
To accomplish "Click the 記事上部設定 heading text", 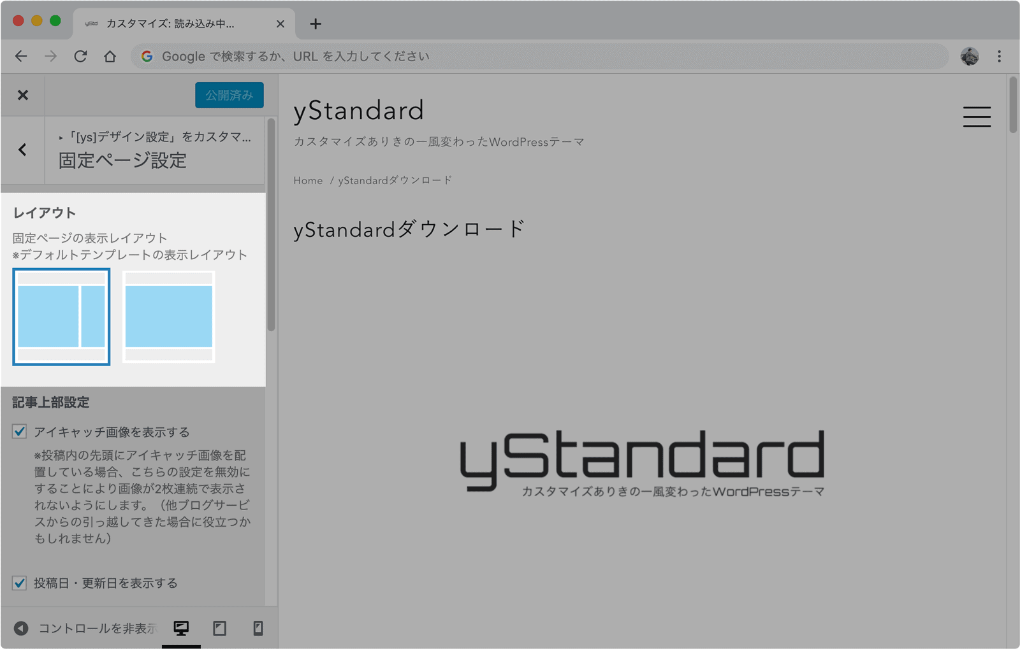I will [x=51, y=403].
